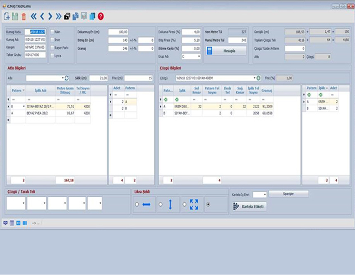Click the new record icon in toolbar
Screen dimensions: 355x275
(x=7, y=16)
